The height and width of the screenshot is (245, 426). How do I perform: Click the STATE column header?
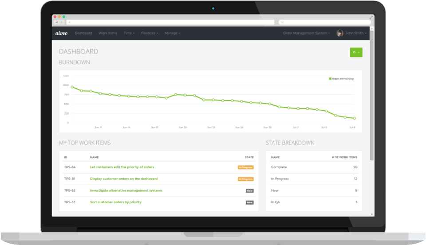pyautogui.click(x=249, y=157)
